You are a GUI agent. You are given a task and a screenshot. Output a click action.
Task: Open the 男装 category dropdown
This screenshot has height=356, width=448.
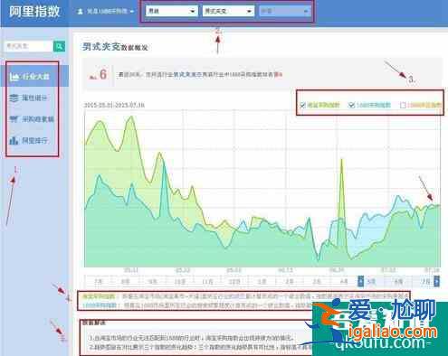[171, 11]
